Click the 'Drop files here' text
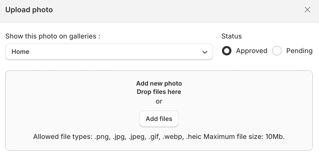 [159, 92]
